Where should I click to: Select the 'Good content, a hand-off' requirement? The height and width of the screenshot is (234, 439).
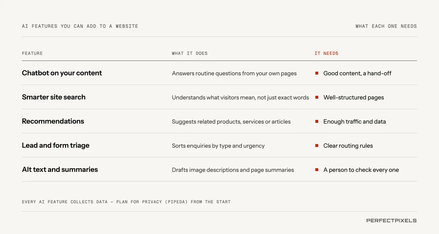pos(357,73)
